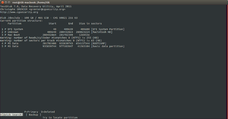Image resolution: width=228 pixels, height=119 pixels.
Task: Select the Backup menu option
Action: point(33,114)
